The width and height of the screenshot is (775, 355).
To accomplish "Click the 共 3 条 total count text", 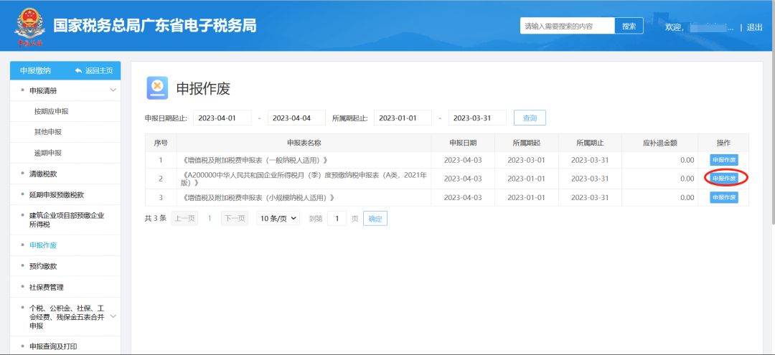I will click(155, 218).
